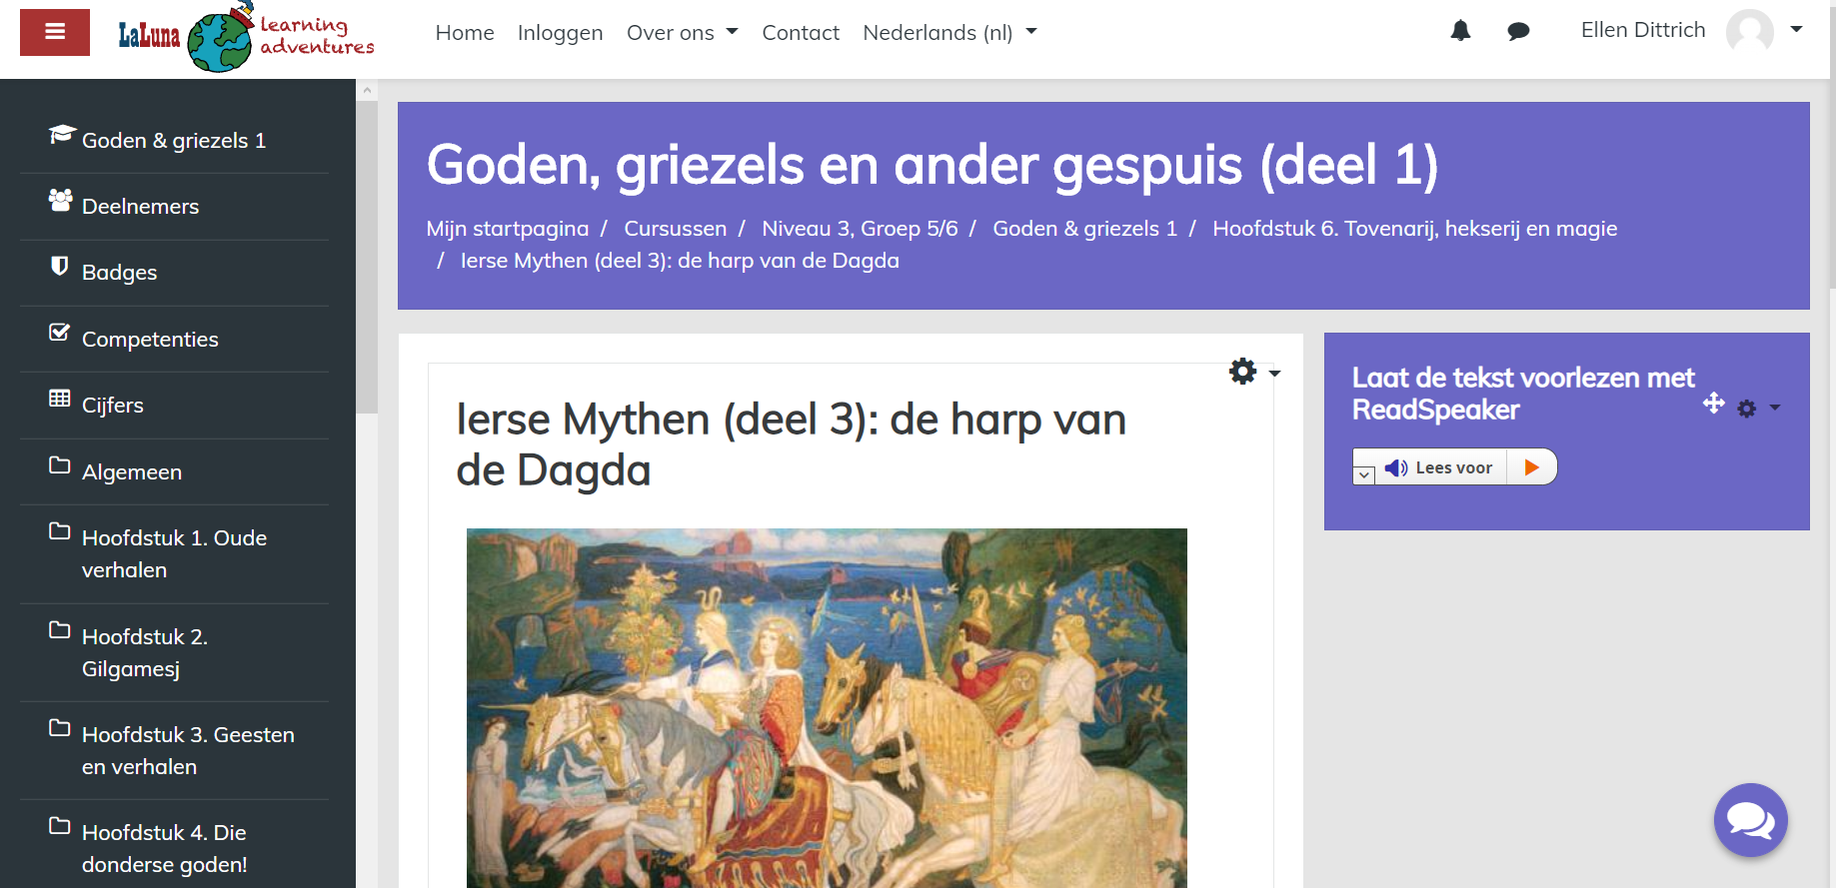Screen dimensions: 1836x888
Task: Click the Badges shield icon
Action: (60, 266)
